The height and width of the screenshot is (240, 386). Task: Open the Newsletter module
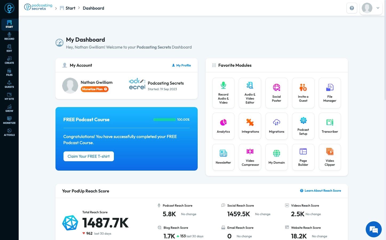coord(223,157)
